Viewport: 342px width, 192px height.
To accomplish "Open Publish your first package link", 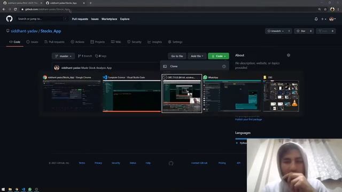I will (x=248, y=119).
